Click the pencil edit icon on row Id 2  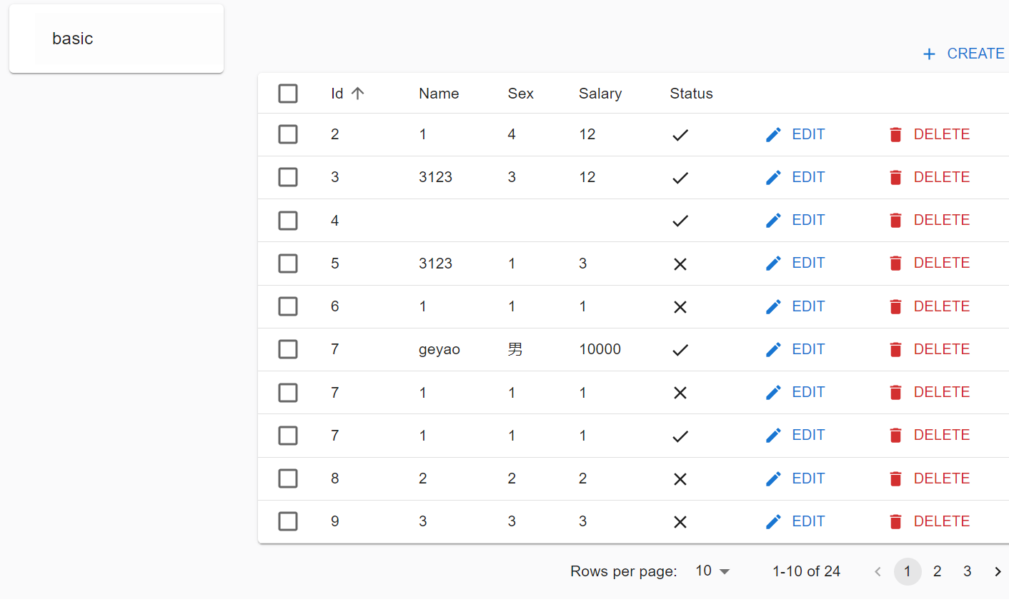coord(774,134)
